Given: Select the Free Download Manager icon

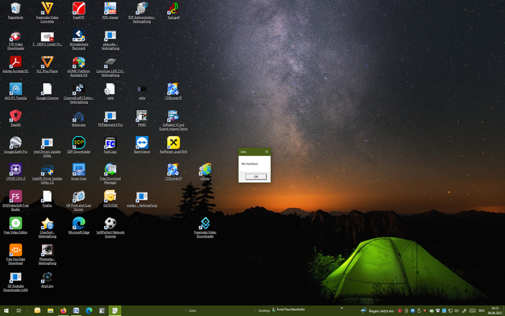Looking at the screenshot, I should click(x=110, y=174).
